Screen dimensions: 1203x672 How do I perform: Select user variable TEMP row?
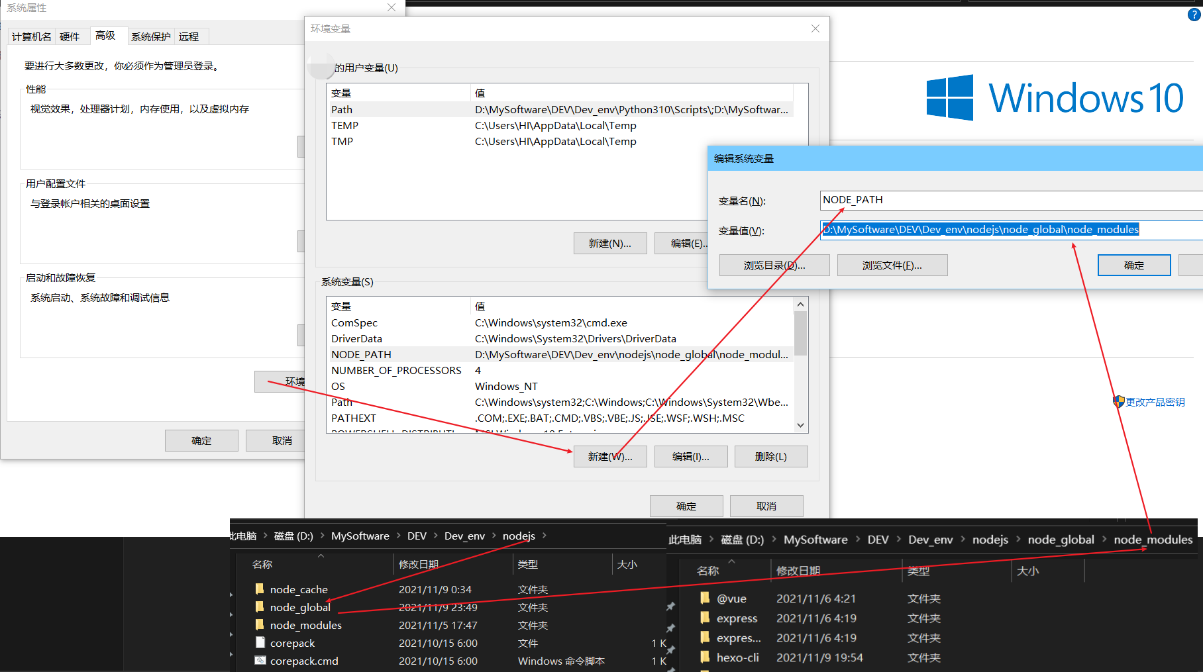coord(560,125)
